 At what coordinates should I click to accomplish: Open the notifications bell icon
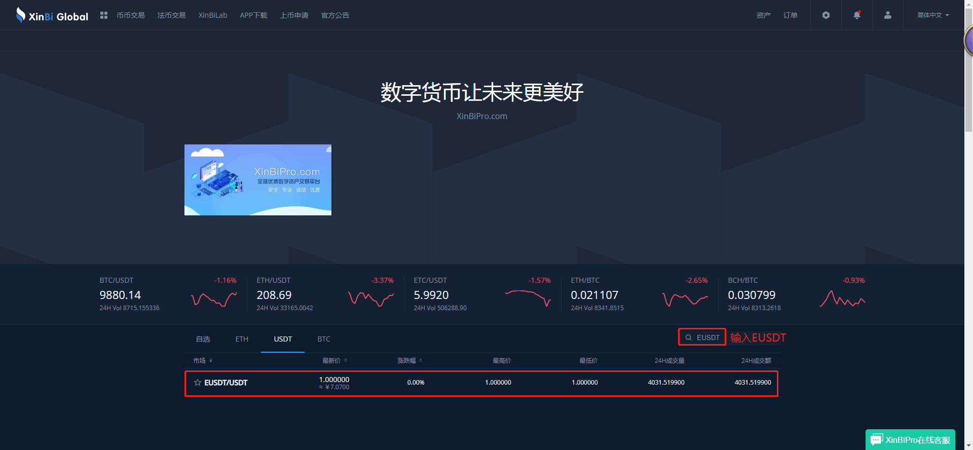[x=857, y=15]
